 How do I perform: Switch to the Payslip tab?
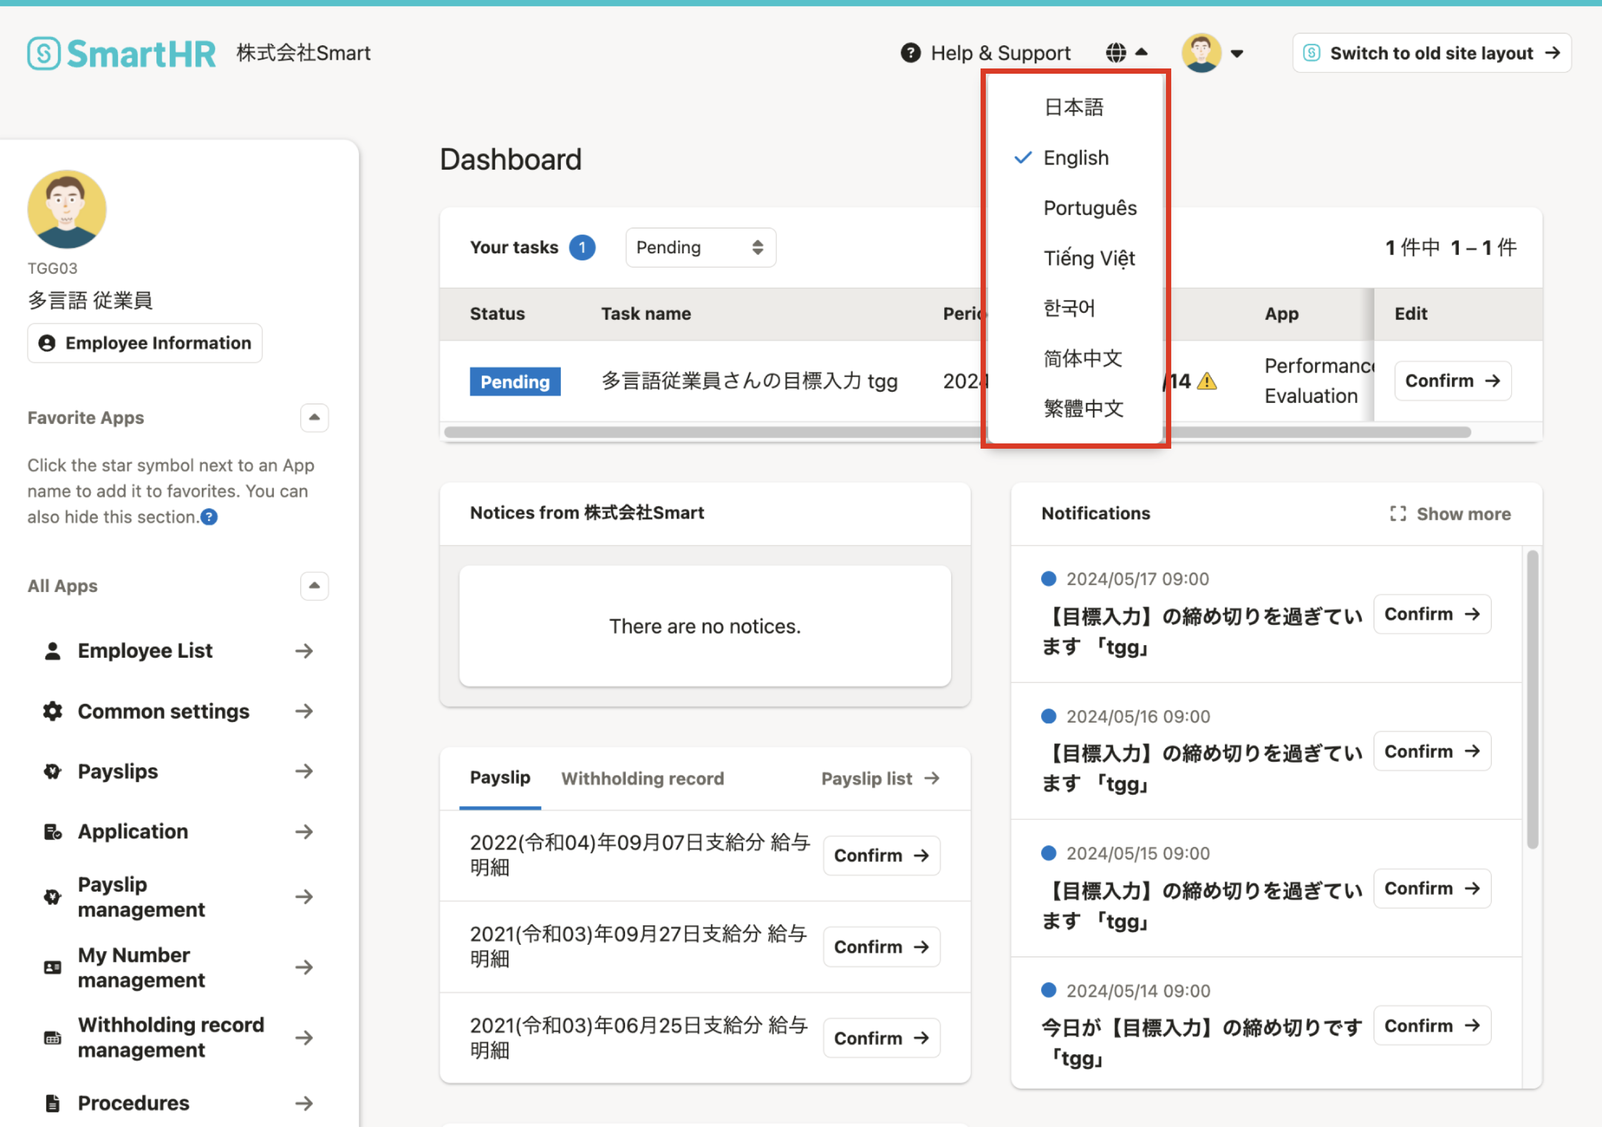(x=500, y=778)
